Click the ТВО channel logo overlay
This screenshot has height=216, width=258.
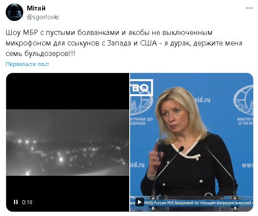141,88
